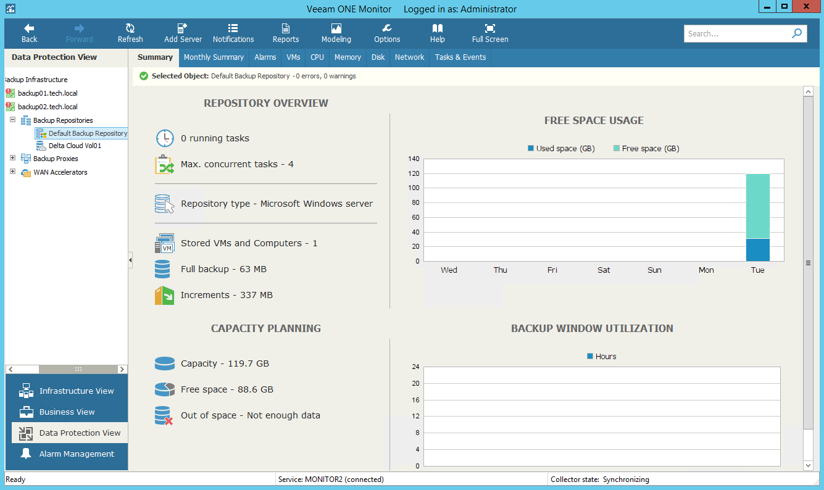
Task: Click Tuesday's free space bar segment
Action: (x=757, y=206)
